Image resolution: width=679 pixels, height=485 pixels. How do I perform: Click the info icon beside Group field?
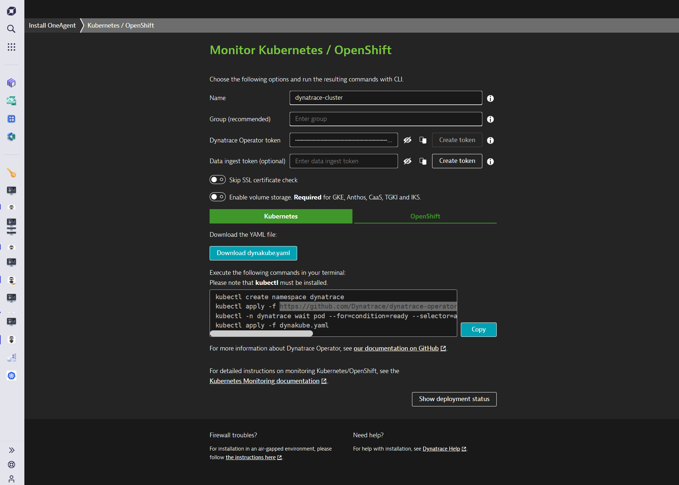(x=490, y=119)
